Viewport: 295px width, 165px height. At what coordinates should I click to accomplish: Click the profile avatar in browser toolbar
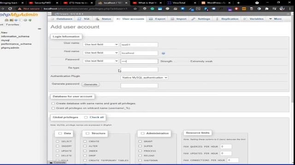[282, 9]
